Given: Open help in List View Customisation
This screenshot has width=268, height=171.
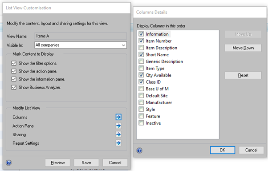Looking at the screenshot, I should [x=8, y=163].
